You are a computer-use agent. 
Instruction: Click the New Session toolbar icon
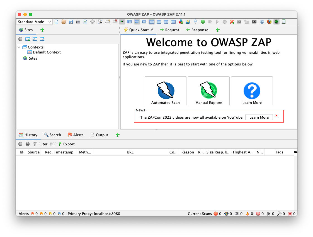point(56,22)
